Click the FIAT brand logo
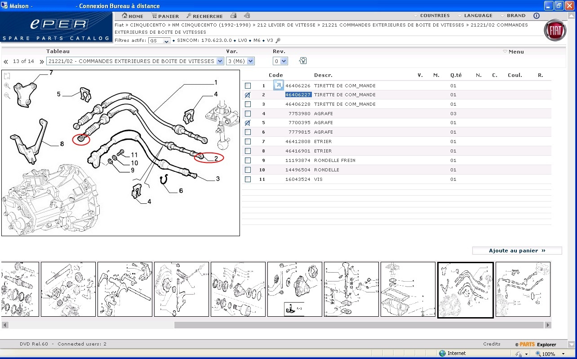 point(555,31)
